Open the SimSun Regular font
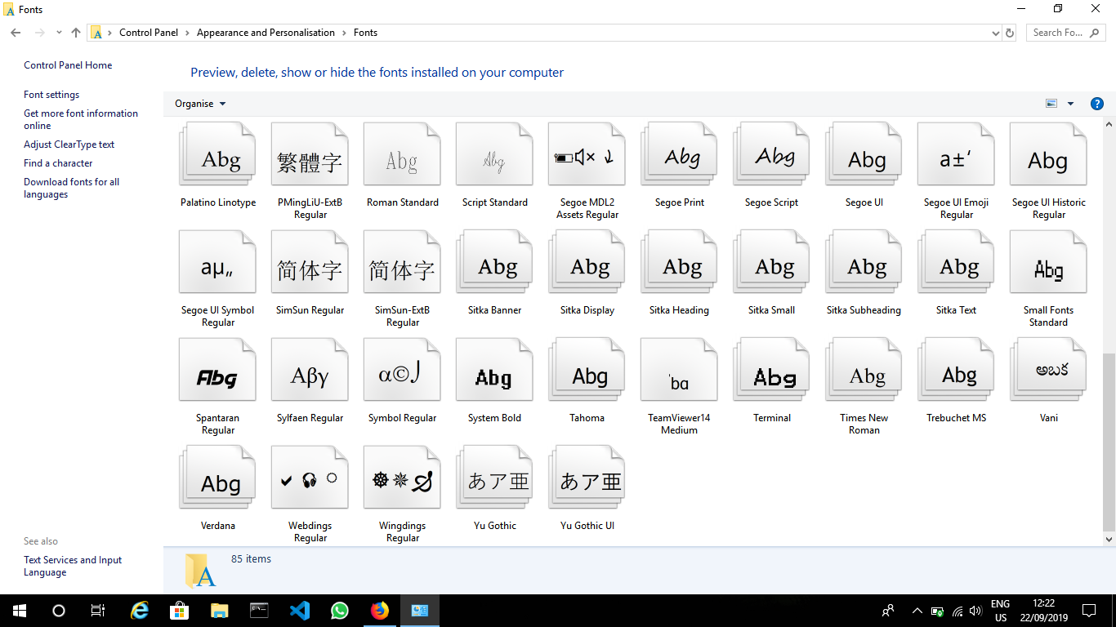1116x627 pixels. point(310,262)
